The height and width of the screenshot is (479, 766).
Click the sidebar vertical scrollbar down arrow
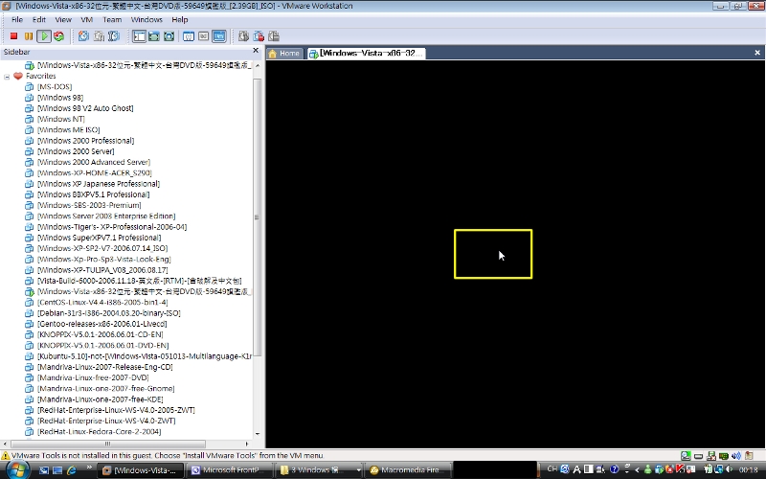point(258,434)
